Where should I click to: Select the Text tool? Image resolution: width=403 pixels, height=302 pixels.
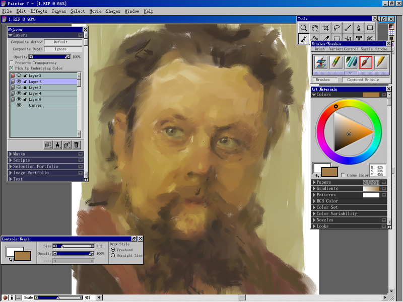359,38
